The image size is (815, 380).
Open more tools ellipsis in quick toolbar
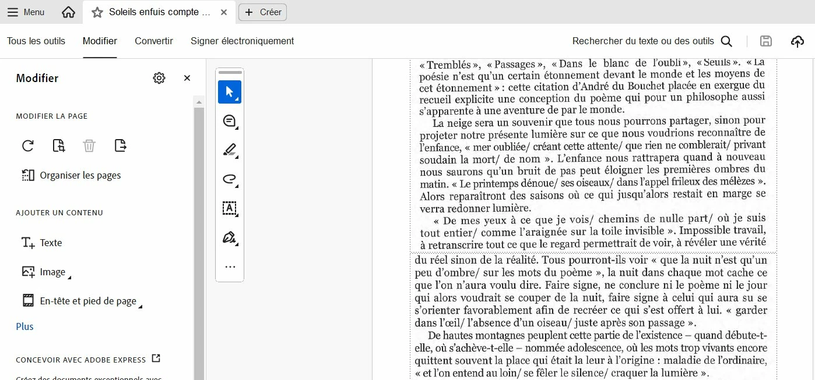tap(230, 267)
